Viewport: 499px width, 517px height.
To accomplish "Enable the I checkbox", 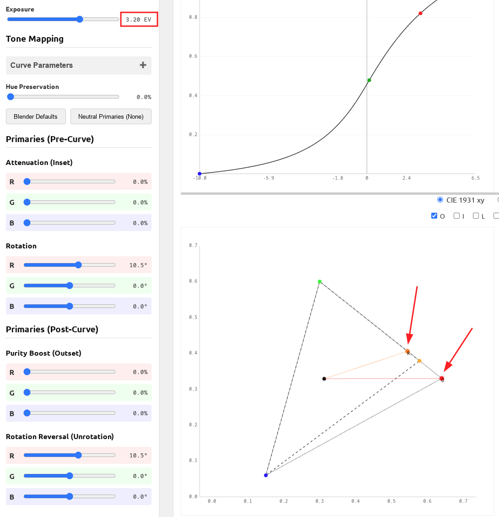I will pos(456,216).
